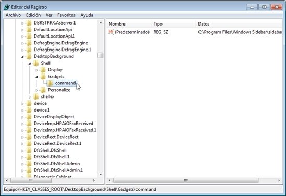Viewport: 286px width, 196px height.
Task: Click folder icon of device.1 key
Action: 29,110
